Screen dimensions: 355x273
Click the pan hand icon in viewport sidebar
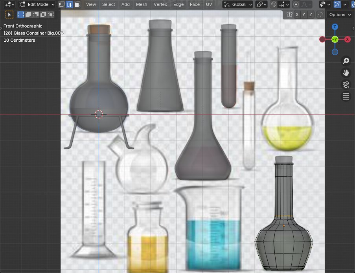coord(346,72)
